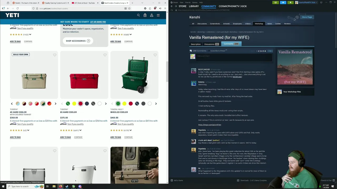The width and height of the screenshot is (337, 189).
Task: Open Vanilla Remastered mod thumbnail
Action: pyautogui.click(x=295, y=67)
